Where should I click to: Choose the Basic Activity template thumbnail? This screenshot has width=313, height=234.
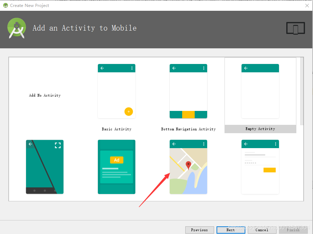click(117, 91)
